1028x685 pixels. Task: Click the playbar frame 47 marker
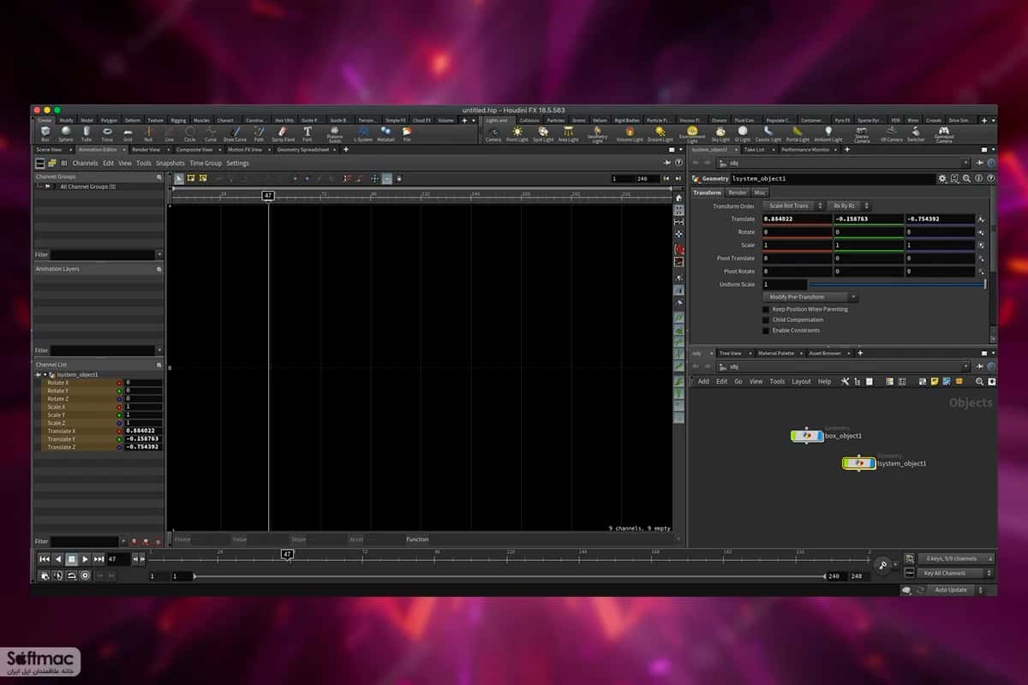click(x=288, y=555)
